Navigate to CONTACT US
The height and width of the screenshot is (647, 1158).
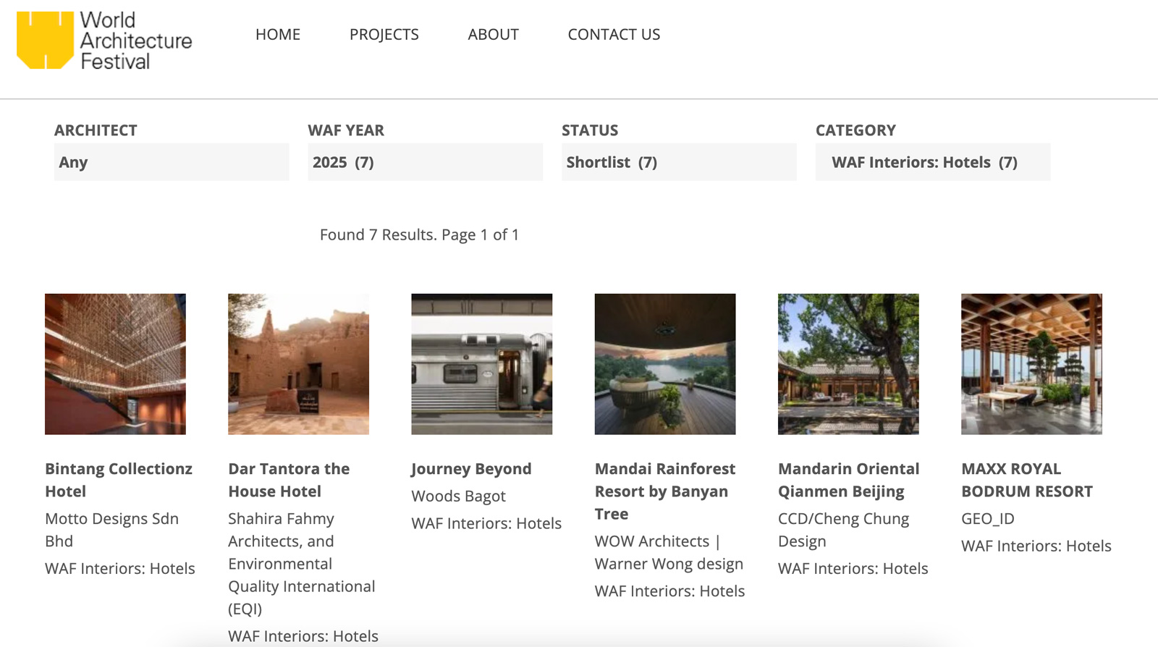coord(614,35)
